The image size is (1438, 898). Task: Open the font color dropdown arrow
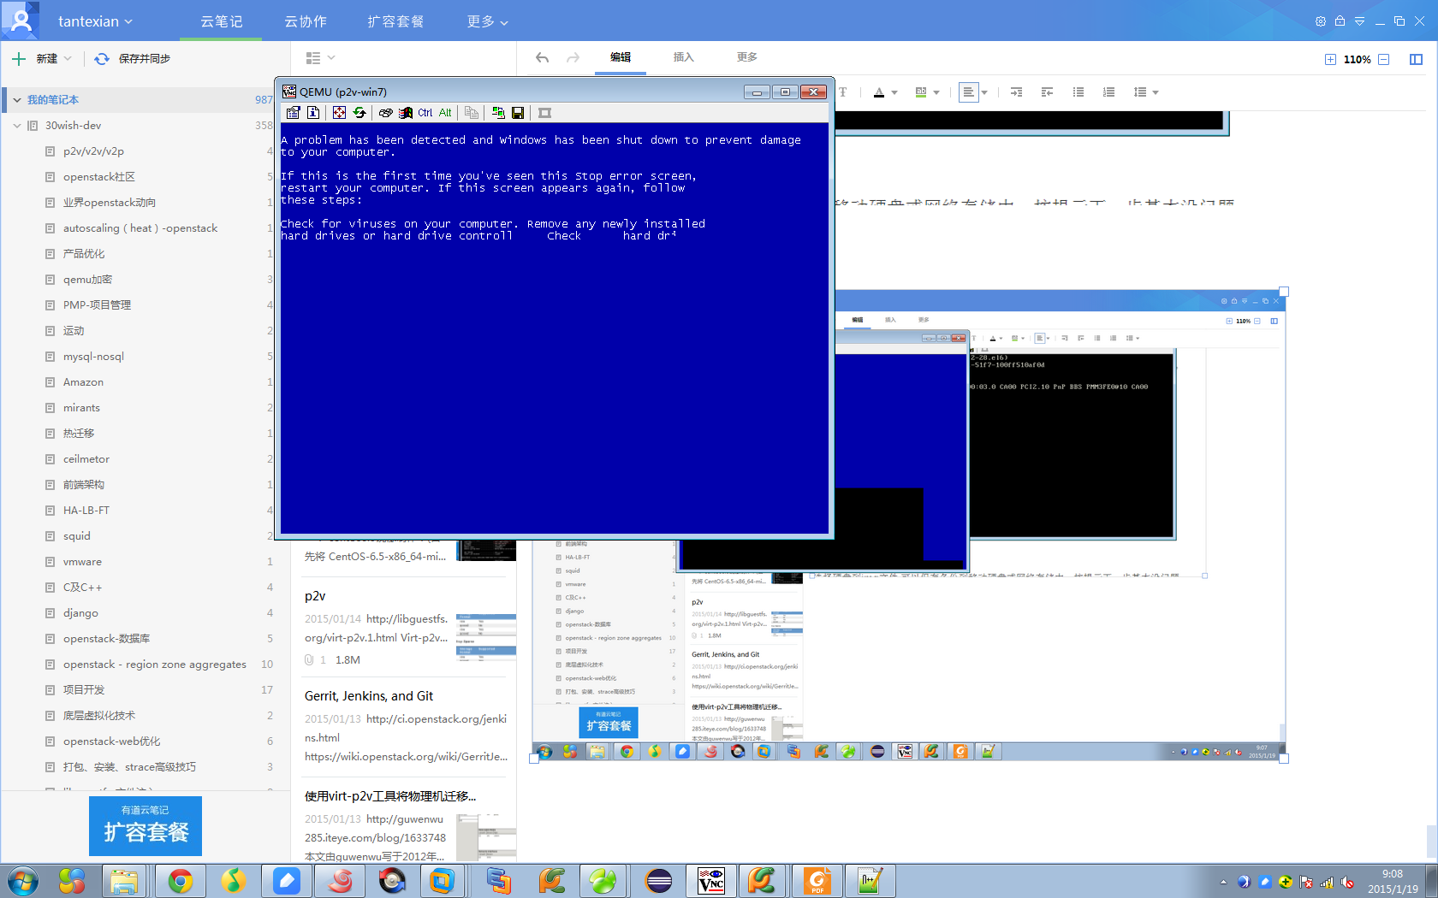(894, 92)
